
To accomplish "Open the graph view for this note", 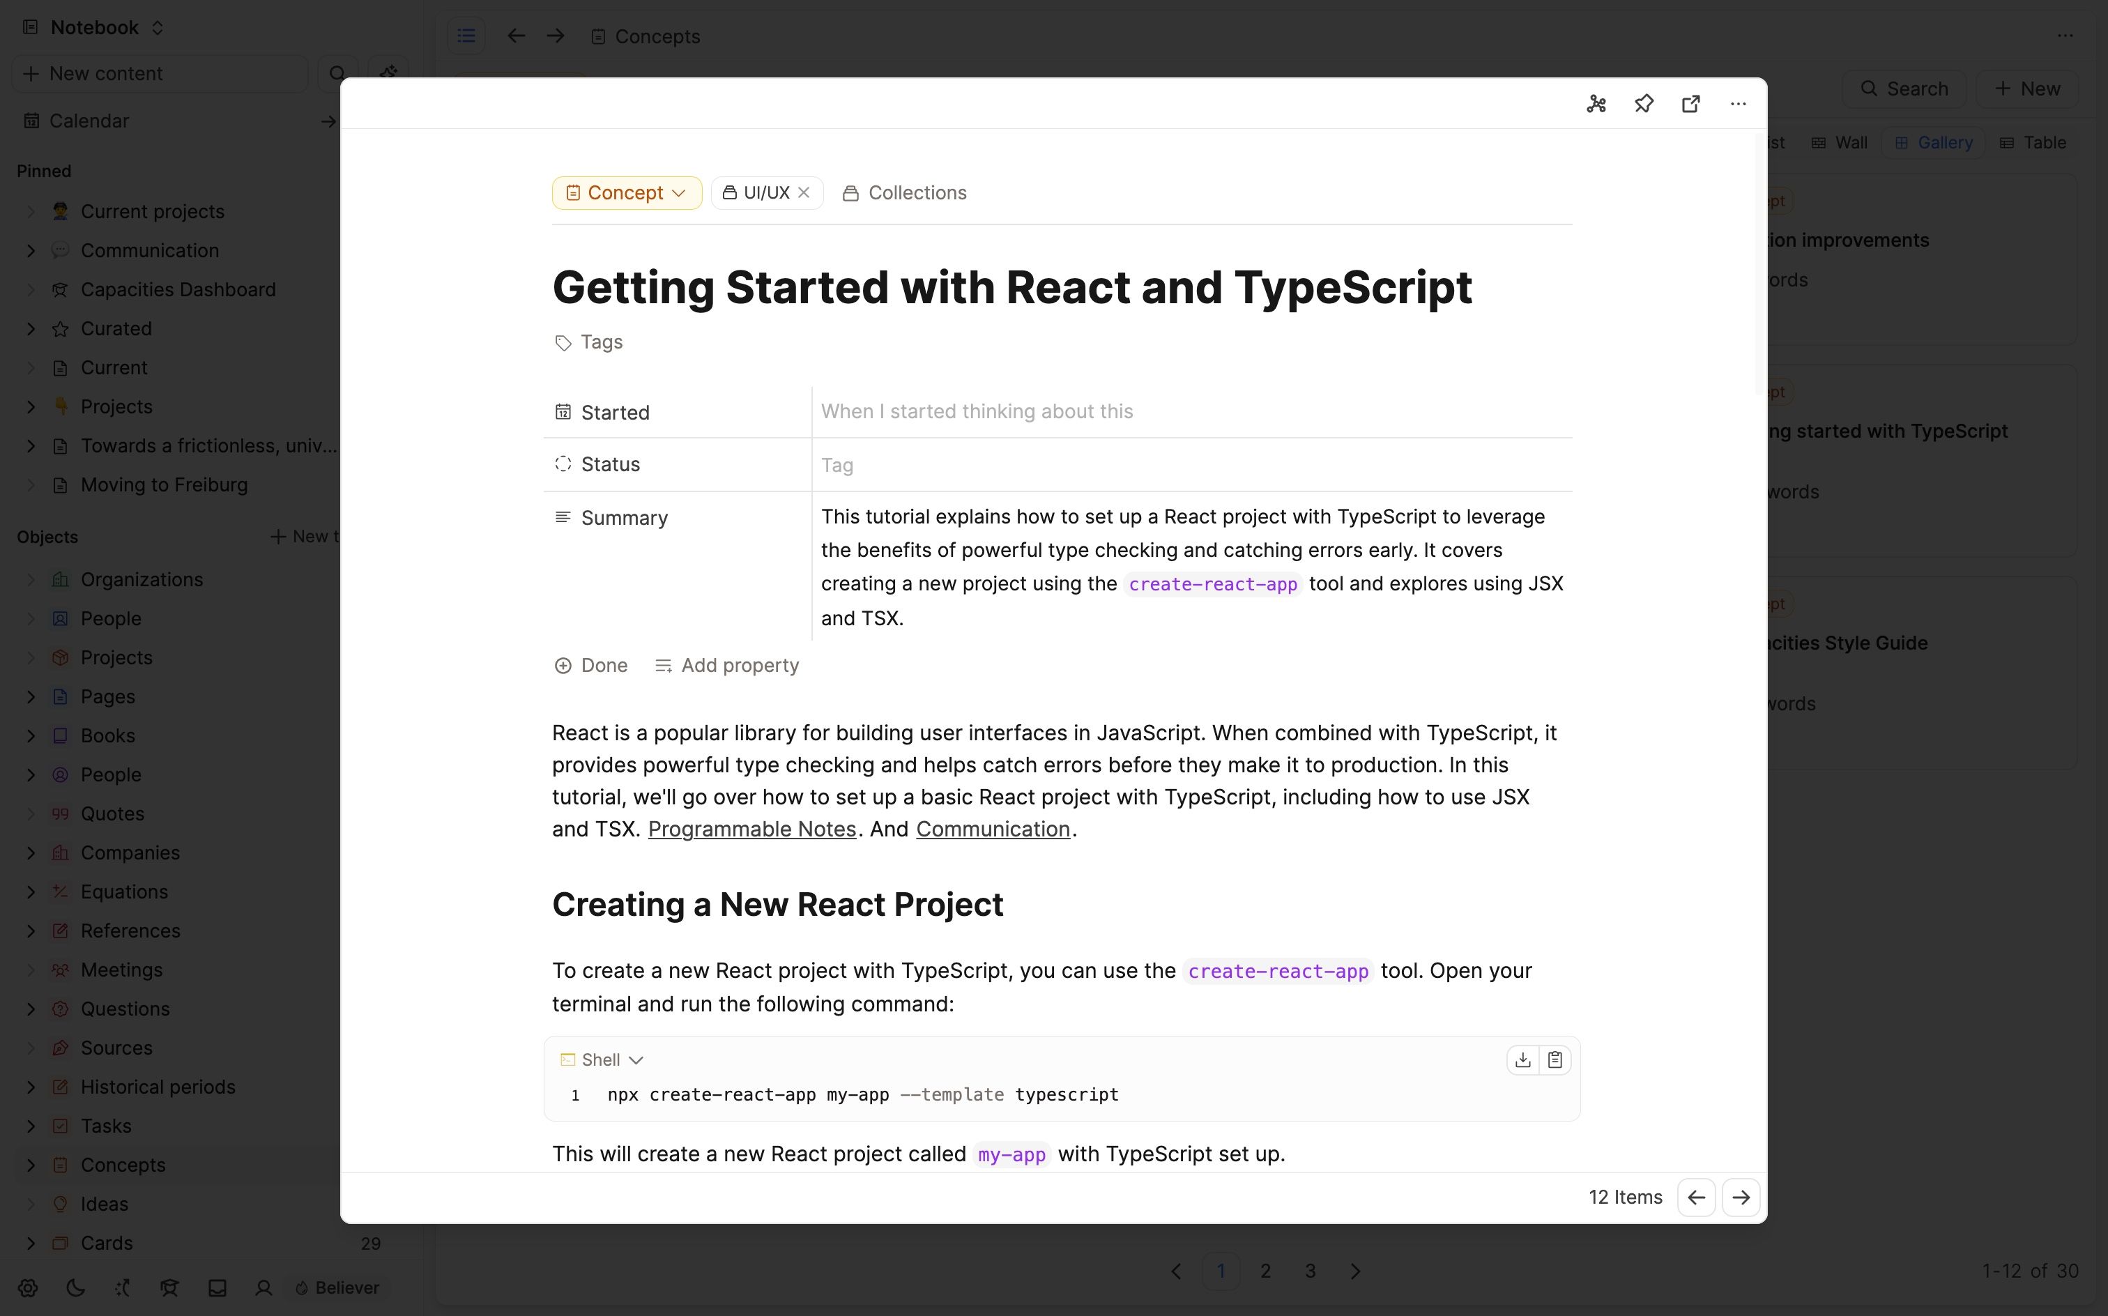I will [1596, 104].
